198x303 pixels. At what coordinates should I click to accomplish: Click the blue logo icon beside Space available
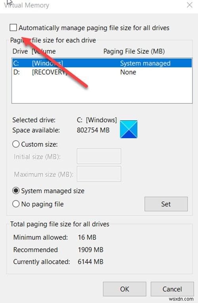[128, 129]
